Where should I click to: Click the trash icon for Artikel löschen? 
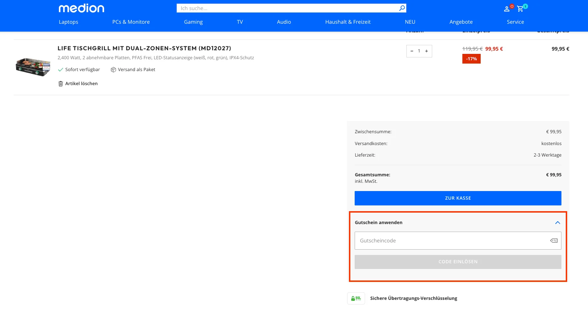click(60, 84)
